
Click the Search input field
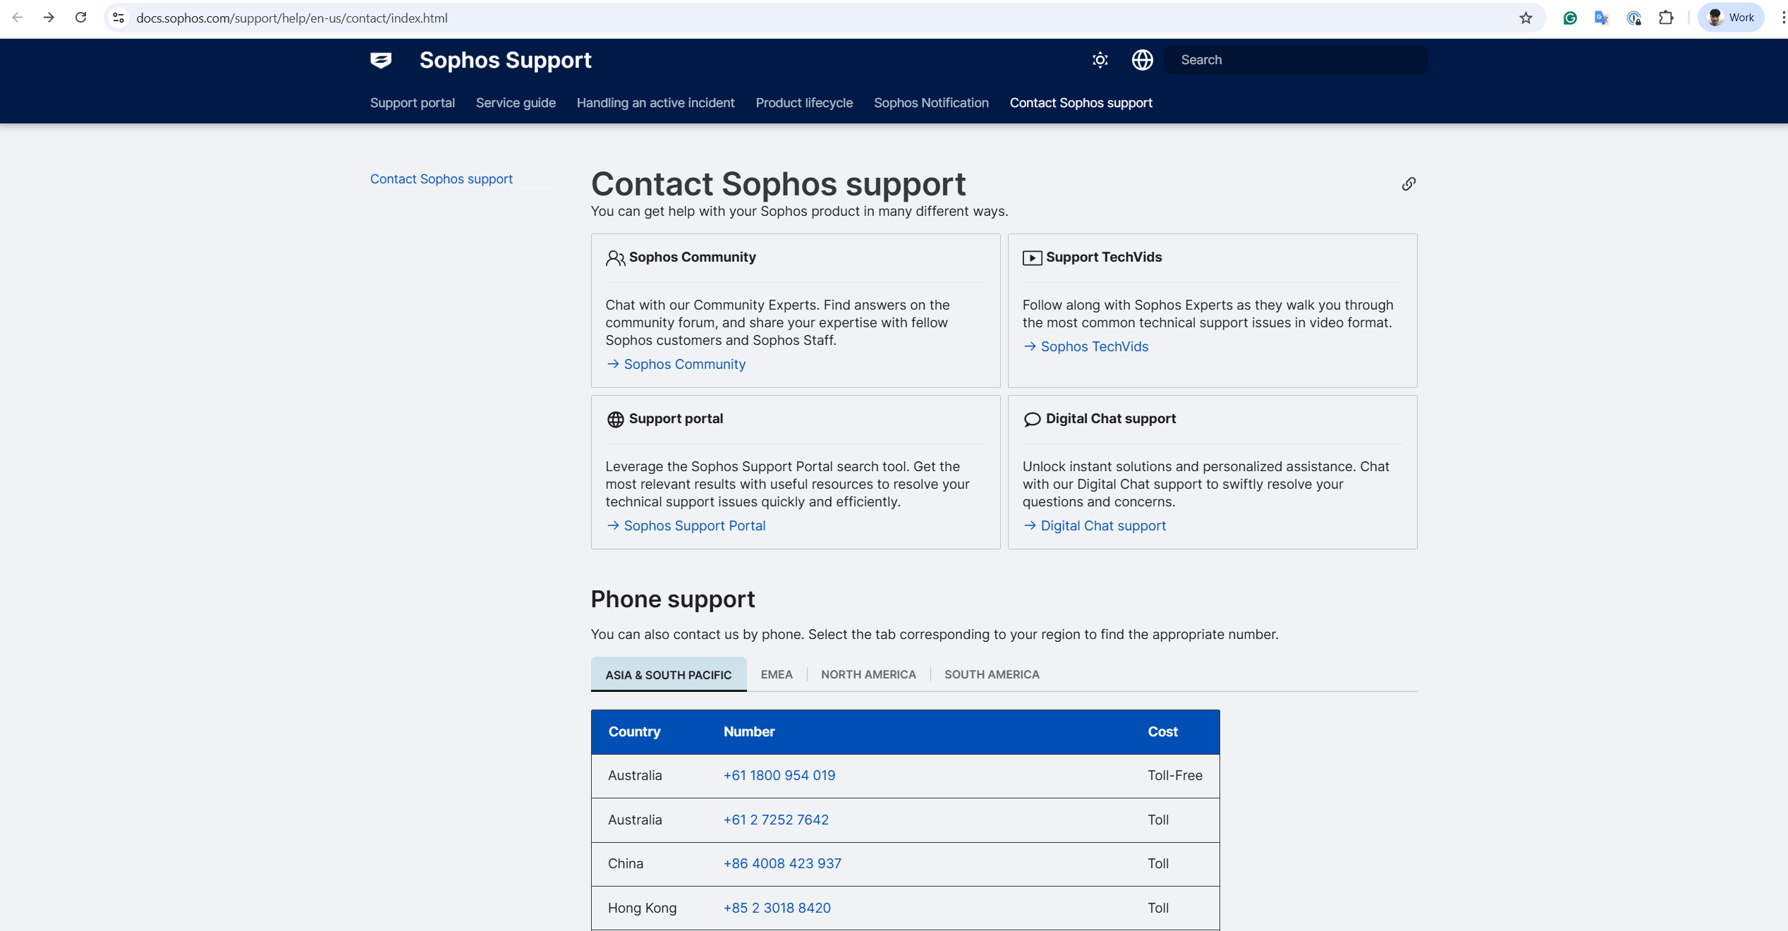(1296, 60)
